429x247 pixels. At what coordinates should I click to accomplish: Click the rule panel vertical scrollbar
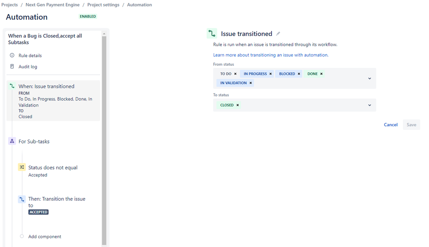click(x=104, y=140)
